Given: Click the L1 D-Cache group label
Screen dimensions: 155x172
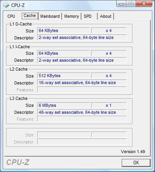Looking at the screenshot, I should click(x=21, y=24).
